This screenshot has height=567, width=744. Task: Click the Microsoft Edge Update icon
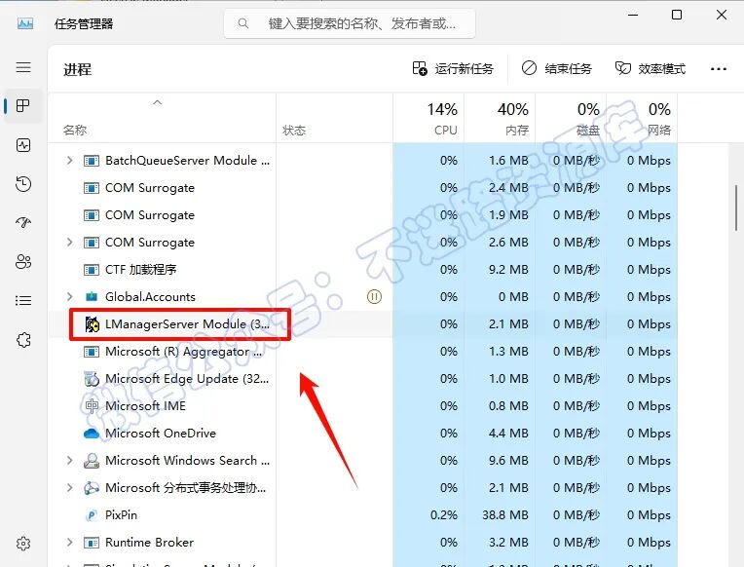point(92,379)
